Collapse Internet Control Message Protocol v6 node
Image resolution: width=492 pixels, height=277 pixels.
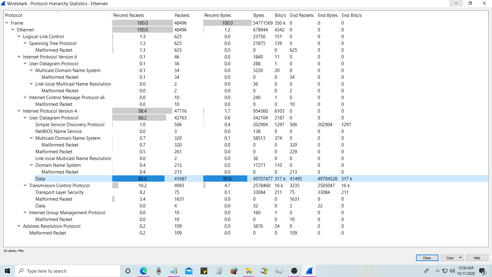click(25, 97)
